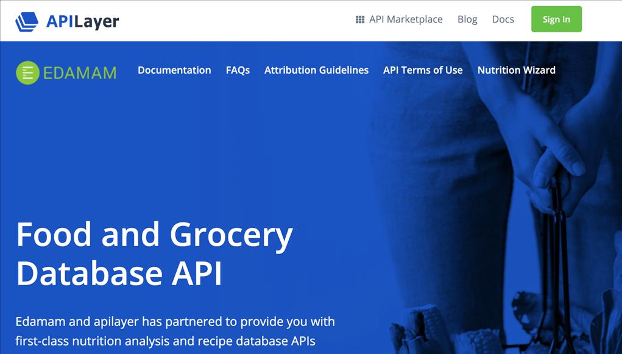Screen dimensions: 622x354
Task: Click the "Food and Grocery" heading line
Action: click(154, 235)
